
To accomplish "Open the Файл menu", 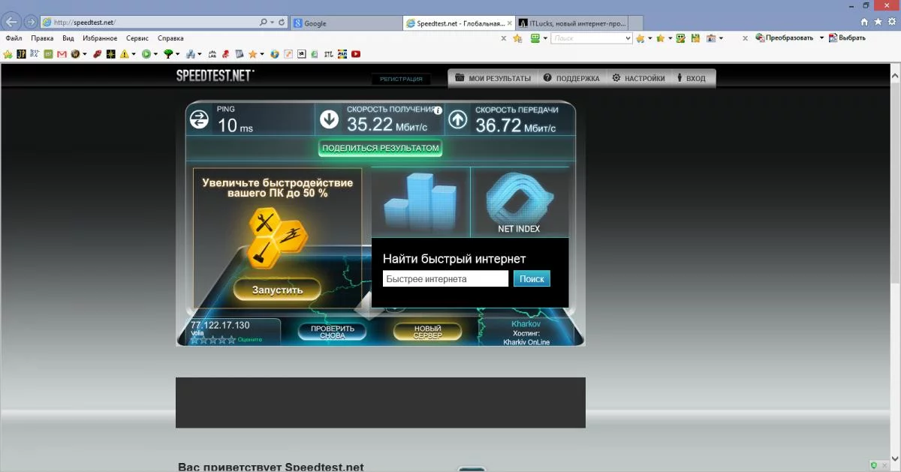I will coord(14,38).
